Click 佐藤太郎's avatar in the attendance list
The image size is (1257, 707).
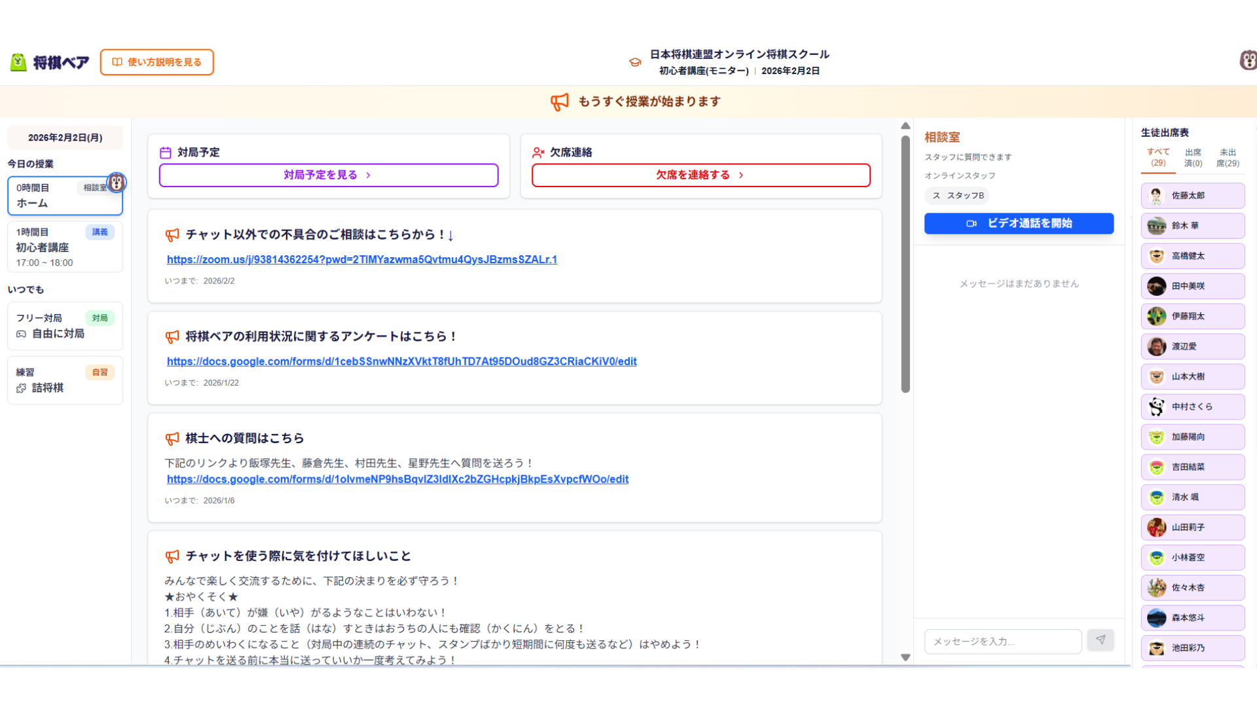(x=1156, y=195)
